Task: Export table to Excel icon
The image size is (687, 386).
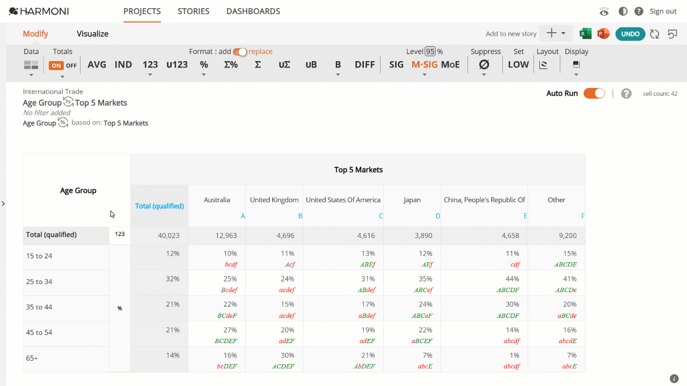Action: click(x=586, y=34)
